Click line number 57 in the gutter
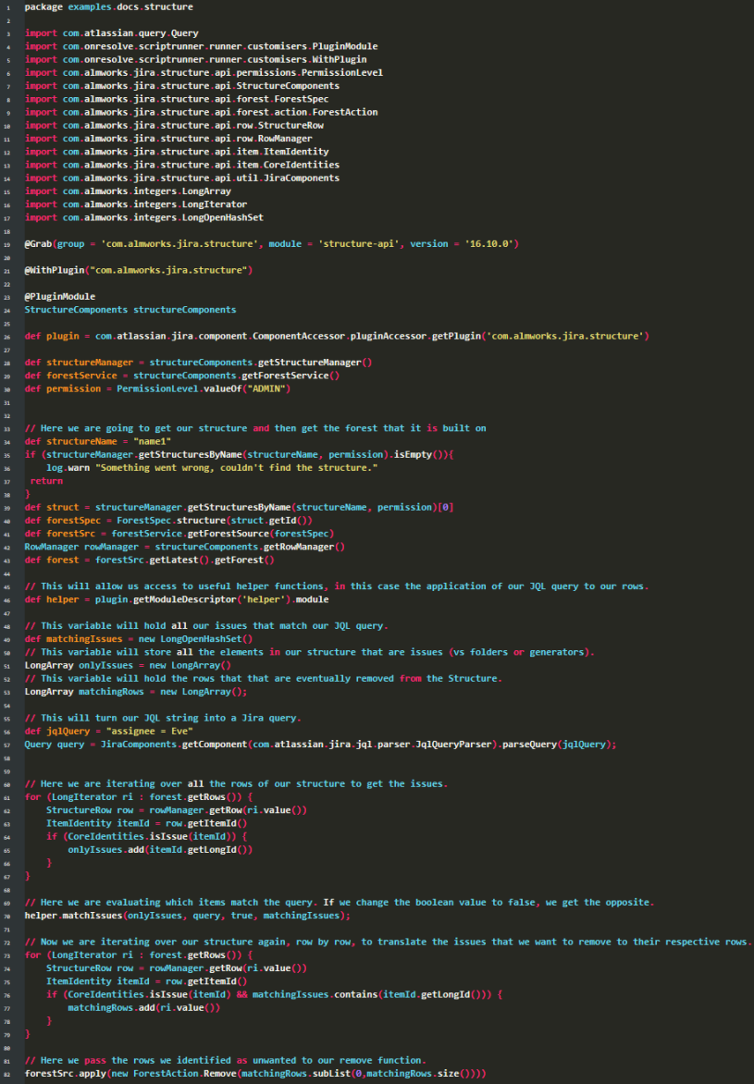This screenshot has height=1084, width=754. pos(7,745)
